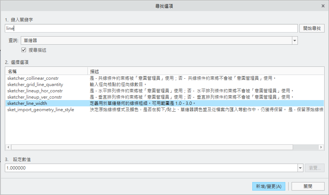This screenshot has height=195, width=329.
Task: Click the 設定數值 field showing 1.000000
Action: (150, 168)
